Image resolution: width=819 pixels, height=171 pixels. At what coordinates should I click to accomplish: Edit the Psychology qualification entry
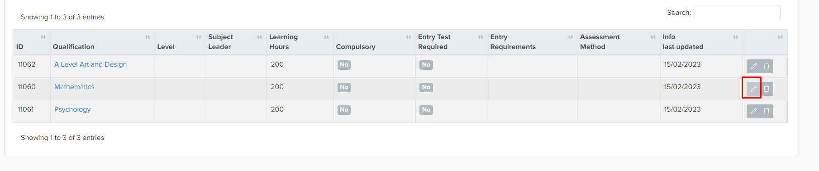(753, 111)
